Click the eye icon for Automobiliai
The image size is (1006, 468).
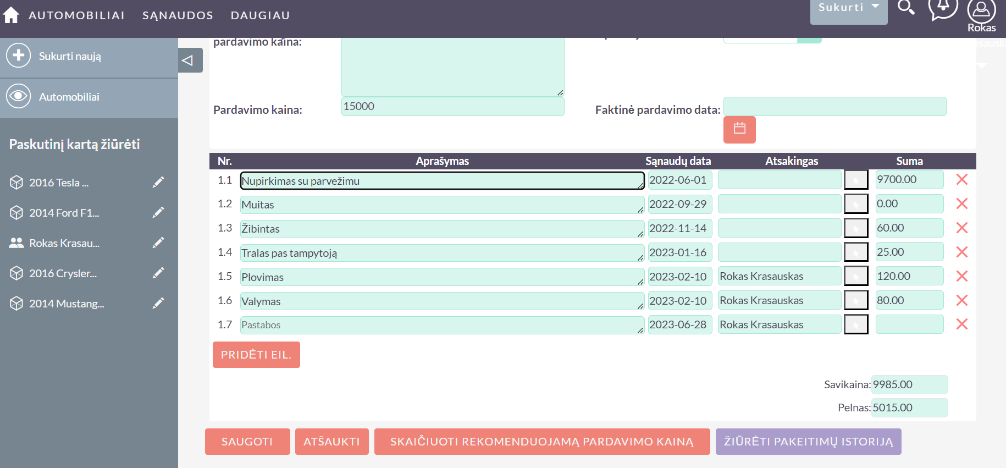18,96
